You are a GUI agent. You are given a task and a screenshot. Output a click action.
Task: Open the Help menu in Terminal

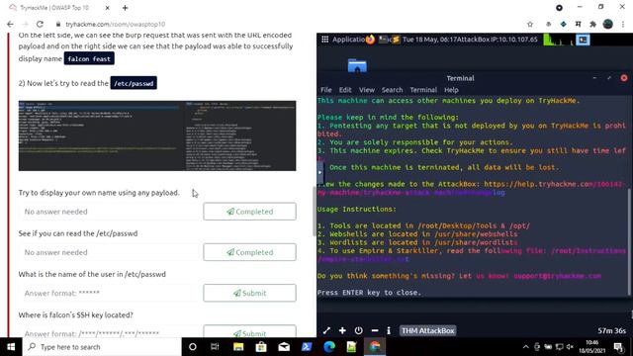[x=451, y=90]
